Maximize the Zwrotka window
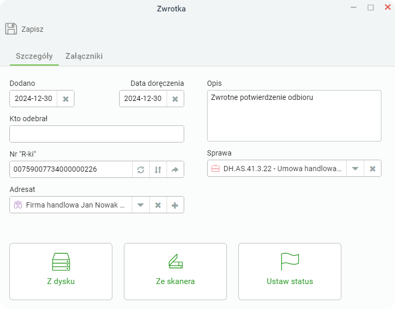The width and height of the screenshot is (395, 309). tap(371, 8)
